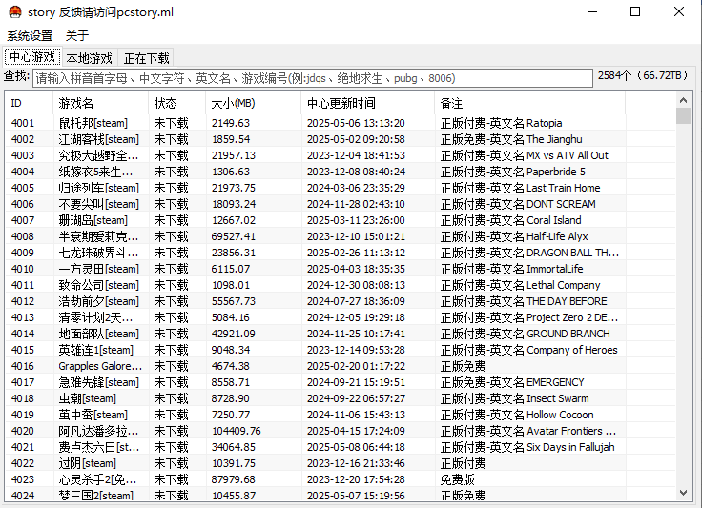
Task: Open the 系统设置 menu
Action: click(x=30, y=35)
